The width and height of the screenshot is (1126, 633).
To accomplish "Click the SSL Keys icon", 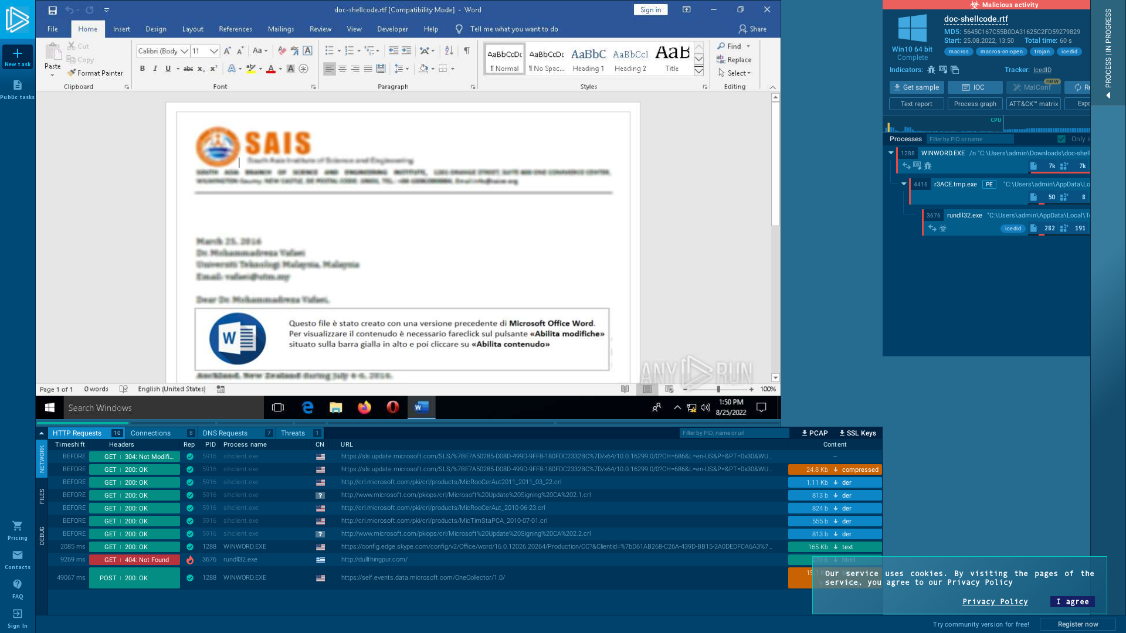I will coord(843,433).
